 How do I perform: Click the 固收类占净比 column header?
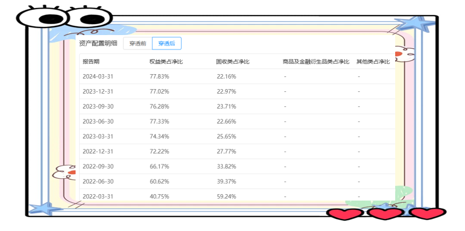point(232,61)
